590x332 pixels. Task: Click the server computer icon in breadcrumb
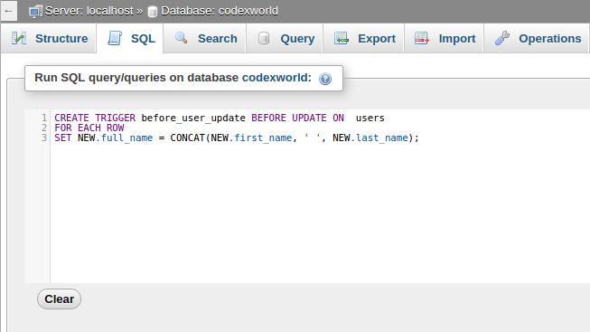[x=35, y=11]
